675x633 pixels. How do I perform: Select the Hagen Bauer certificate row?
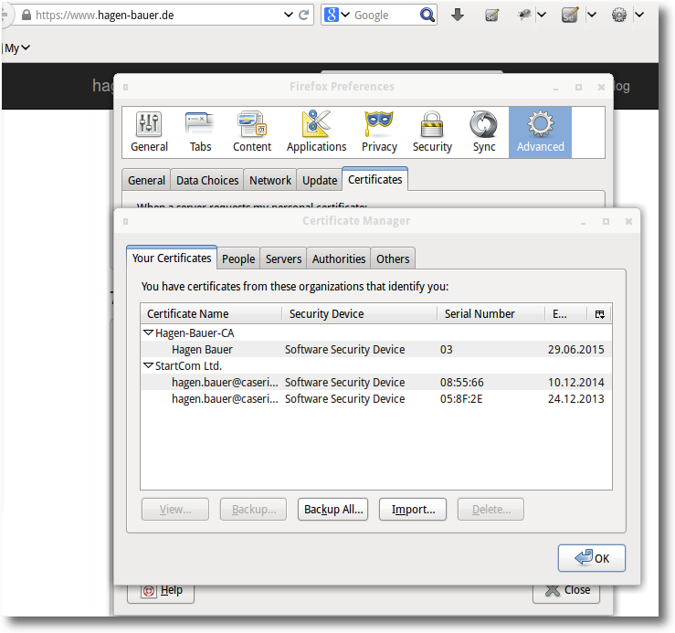[375, 349]
